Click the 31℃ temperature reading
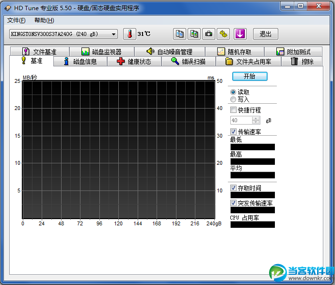335x285 pixels. pos(144,34)
